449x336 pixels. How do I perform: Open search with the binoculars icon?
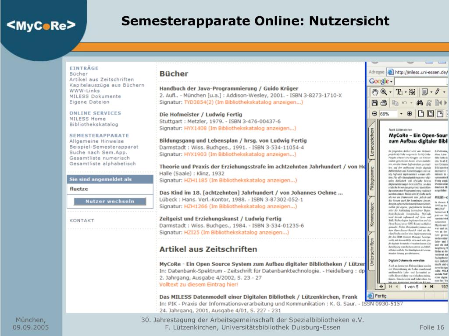point(420,103)
